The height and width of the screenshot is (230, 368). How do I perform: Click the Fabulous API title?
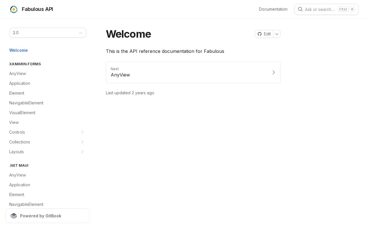click(37, 9)
